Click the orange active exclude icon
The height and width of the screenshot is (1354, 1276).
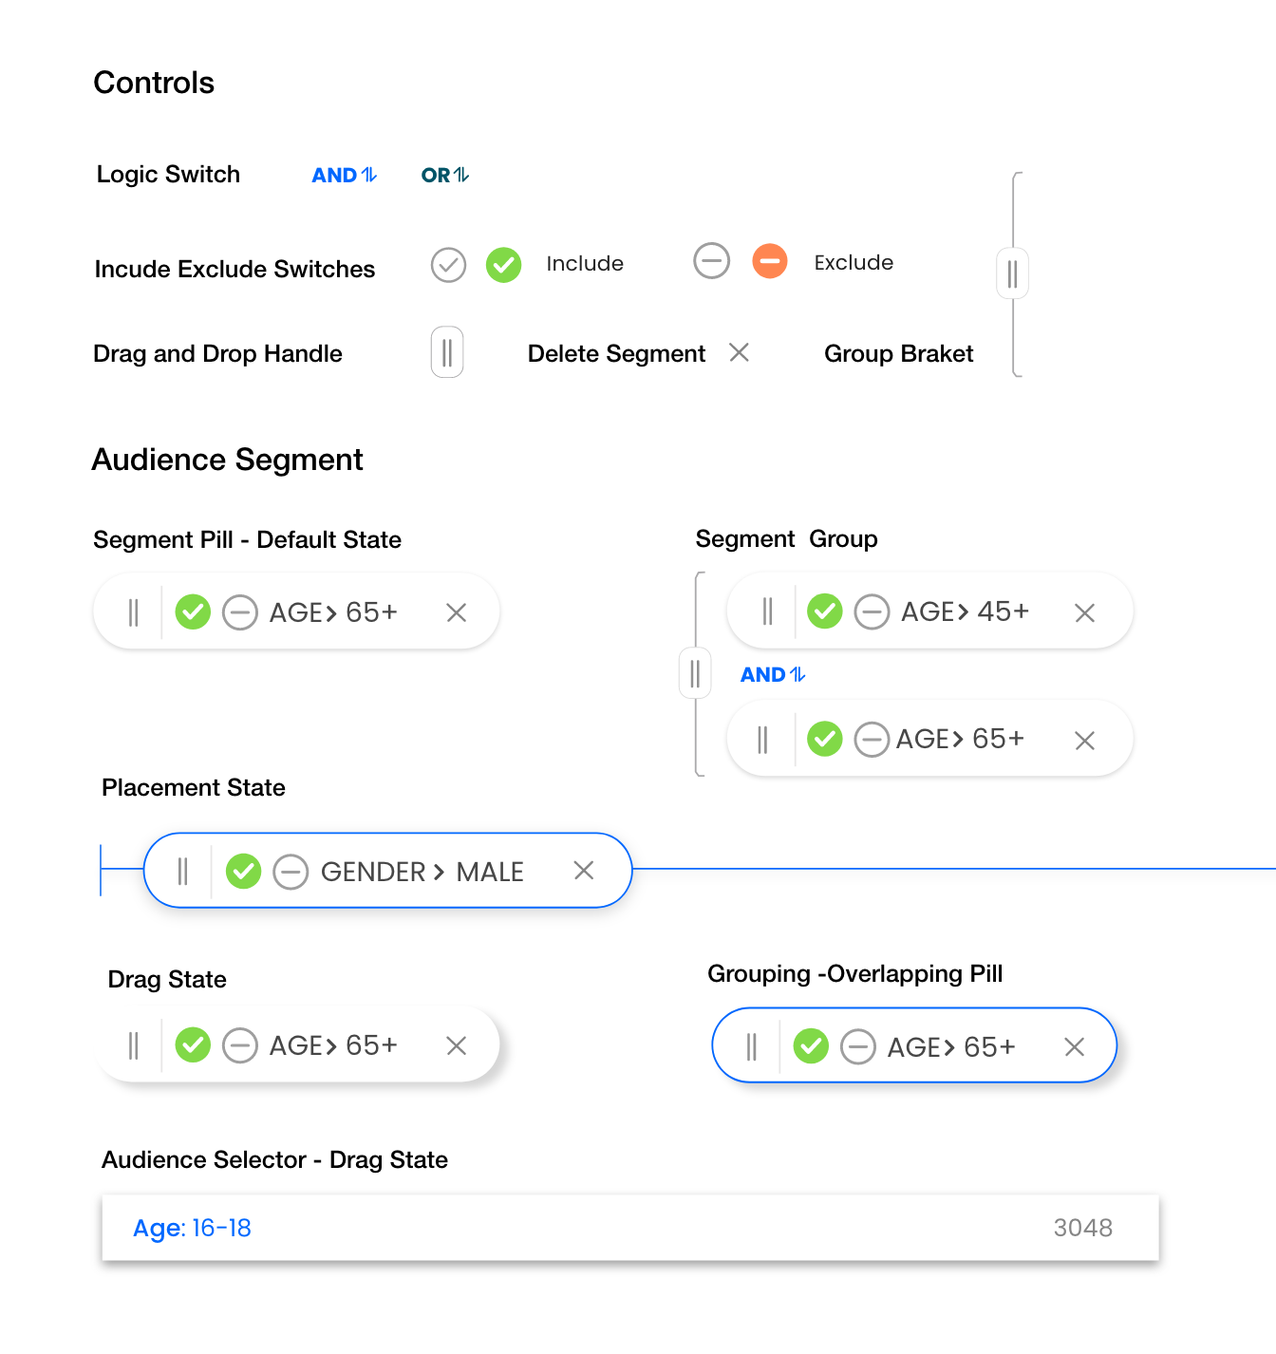coord(770,260)
